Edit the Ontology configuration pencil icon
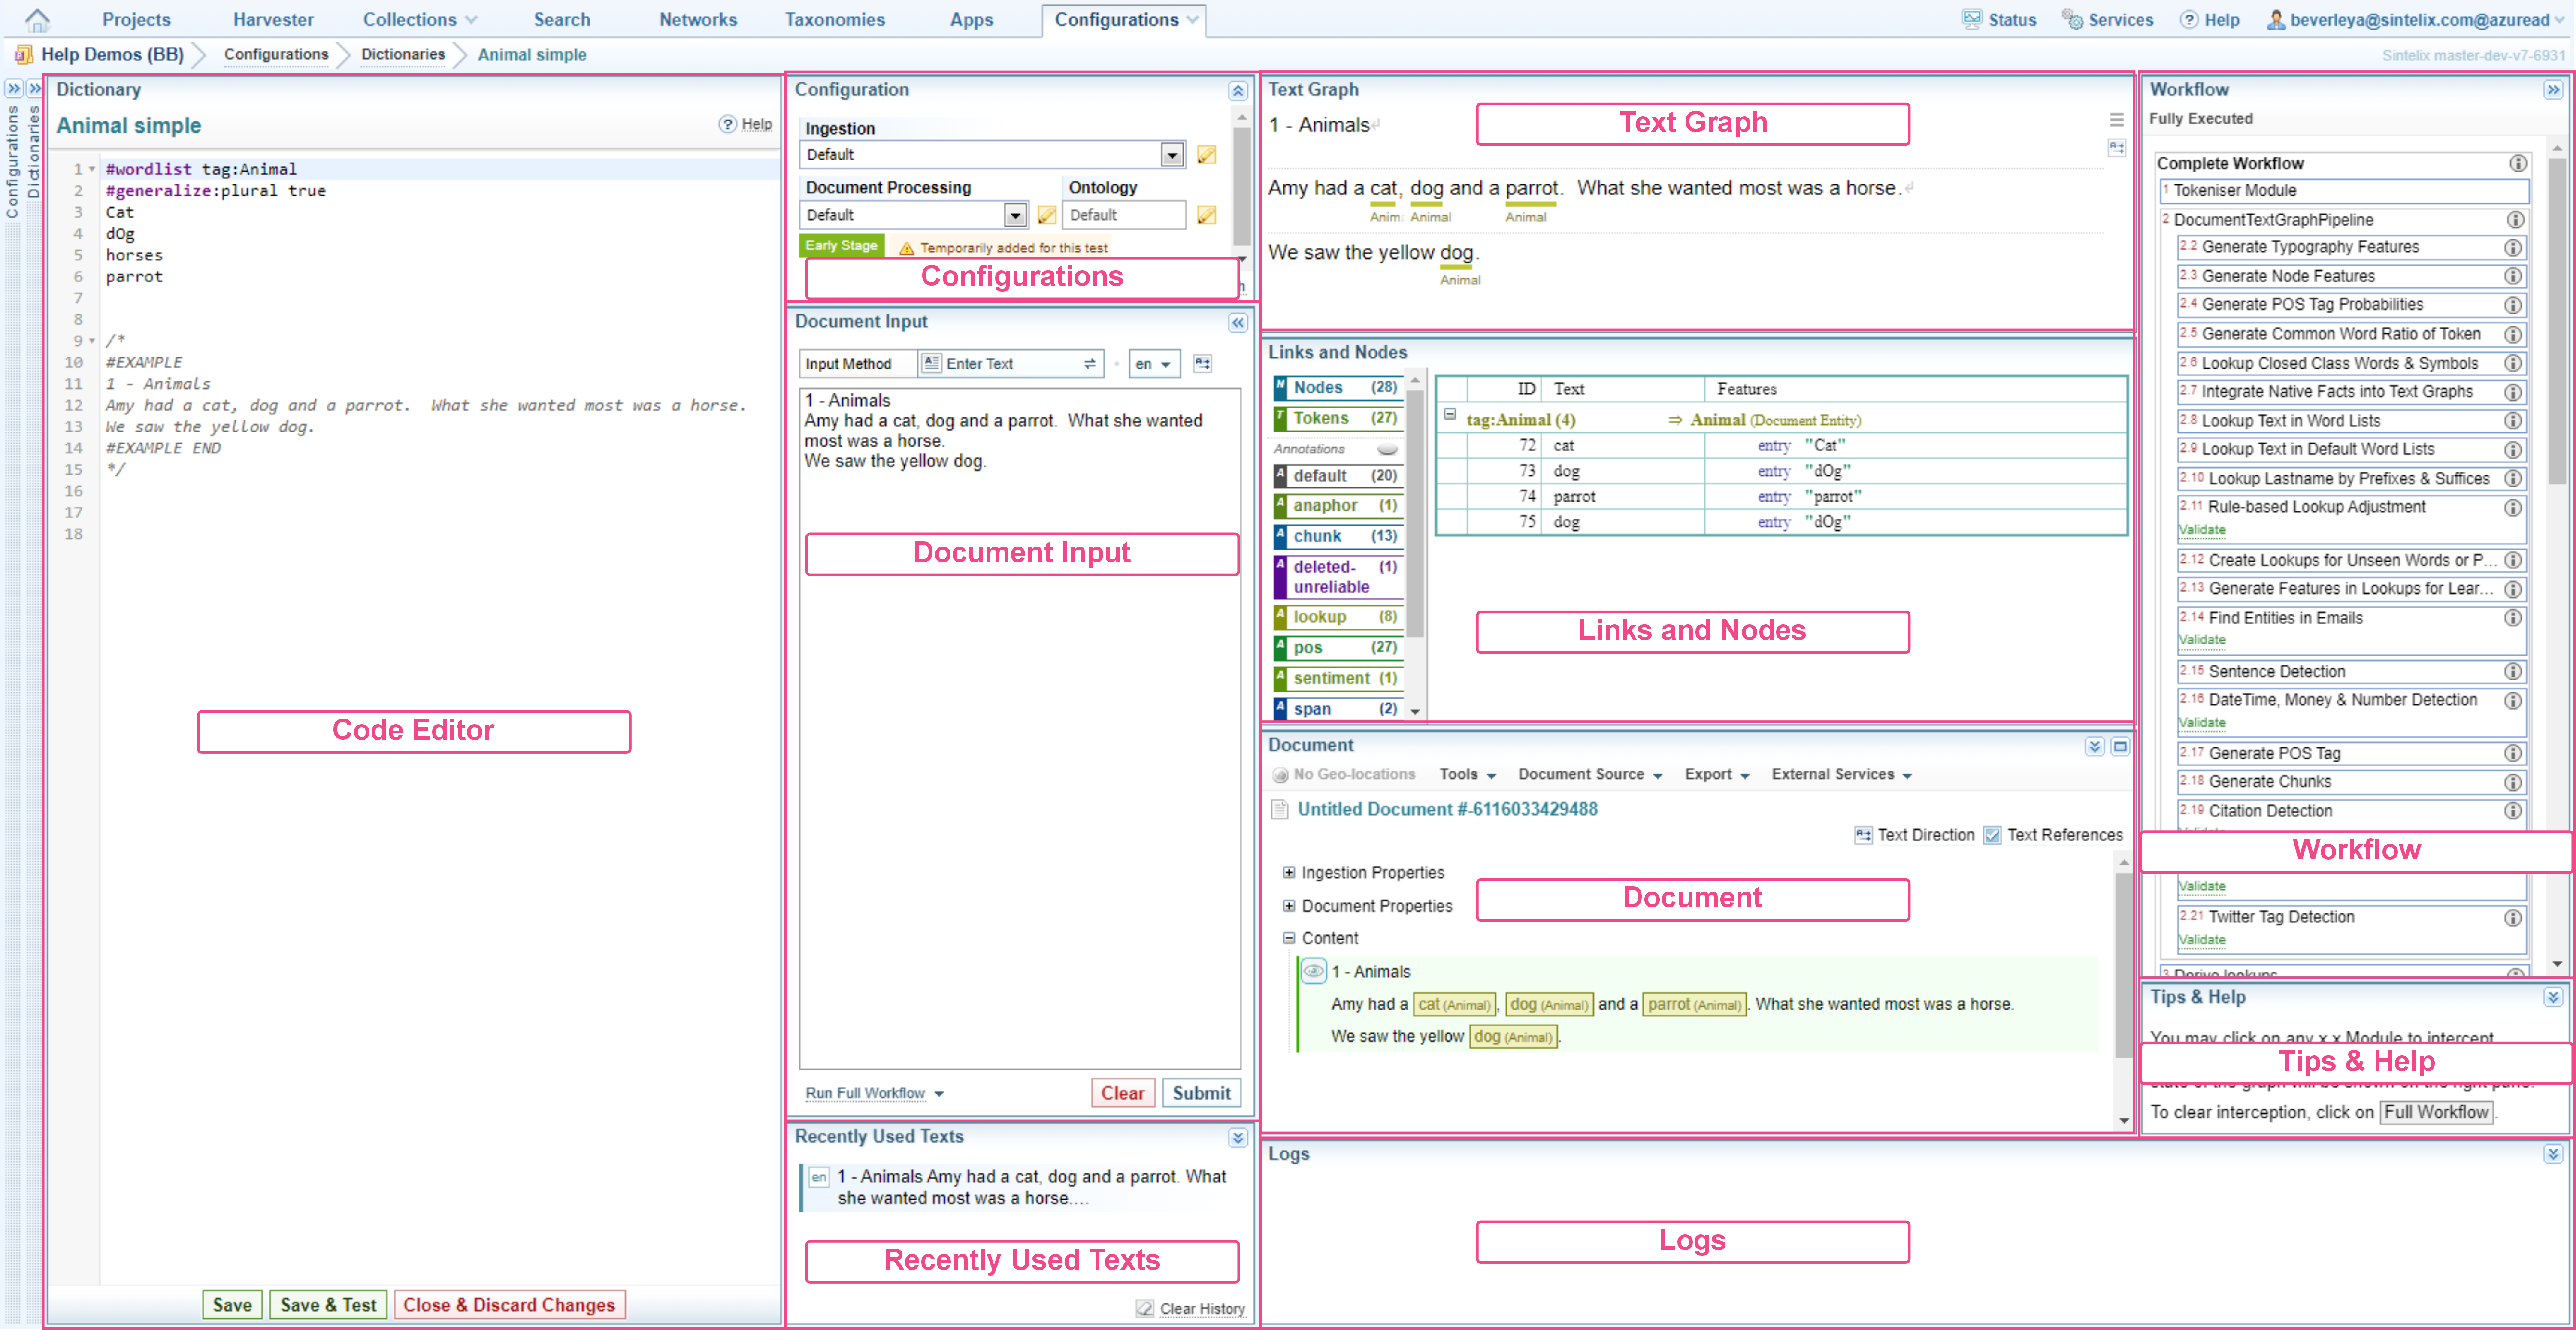This screenshot has width=2576, height=1330. (1207, 215)
